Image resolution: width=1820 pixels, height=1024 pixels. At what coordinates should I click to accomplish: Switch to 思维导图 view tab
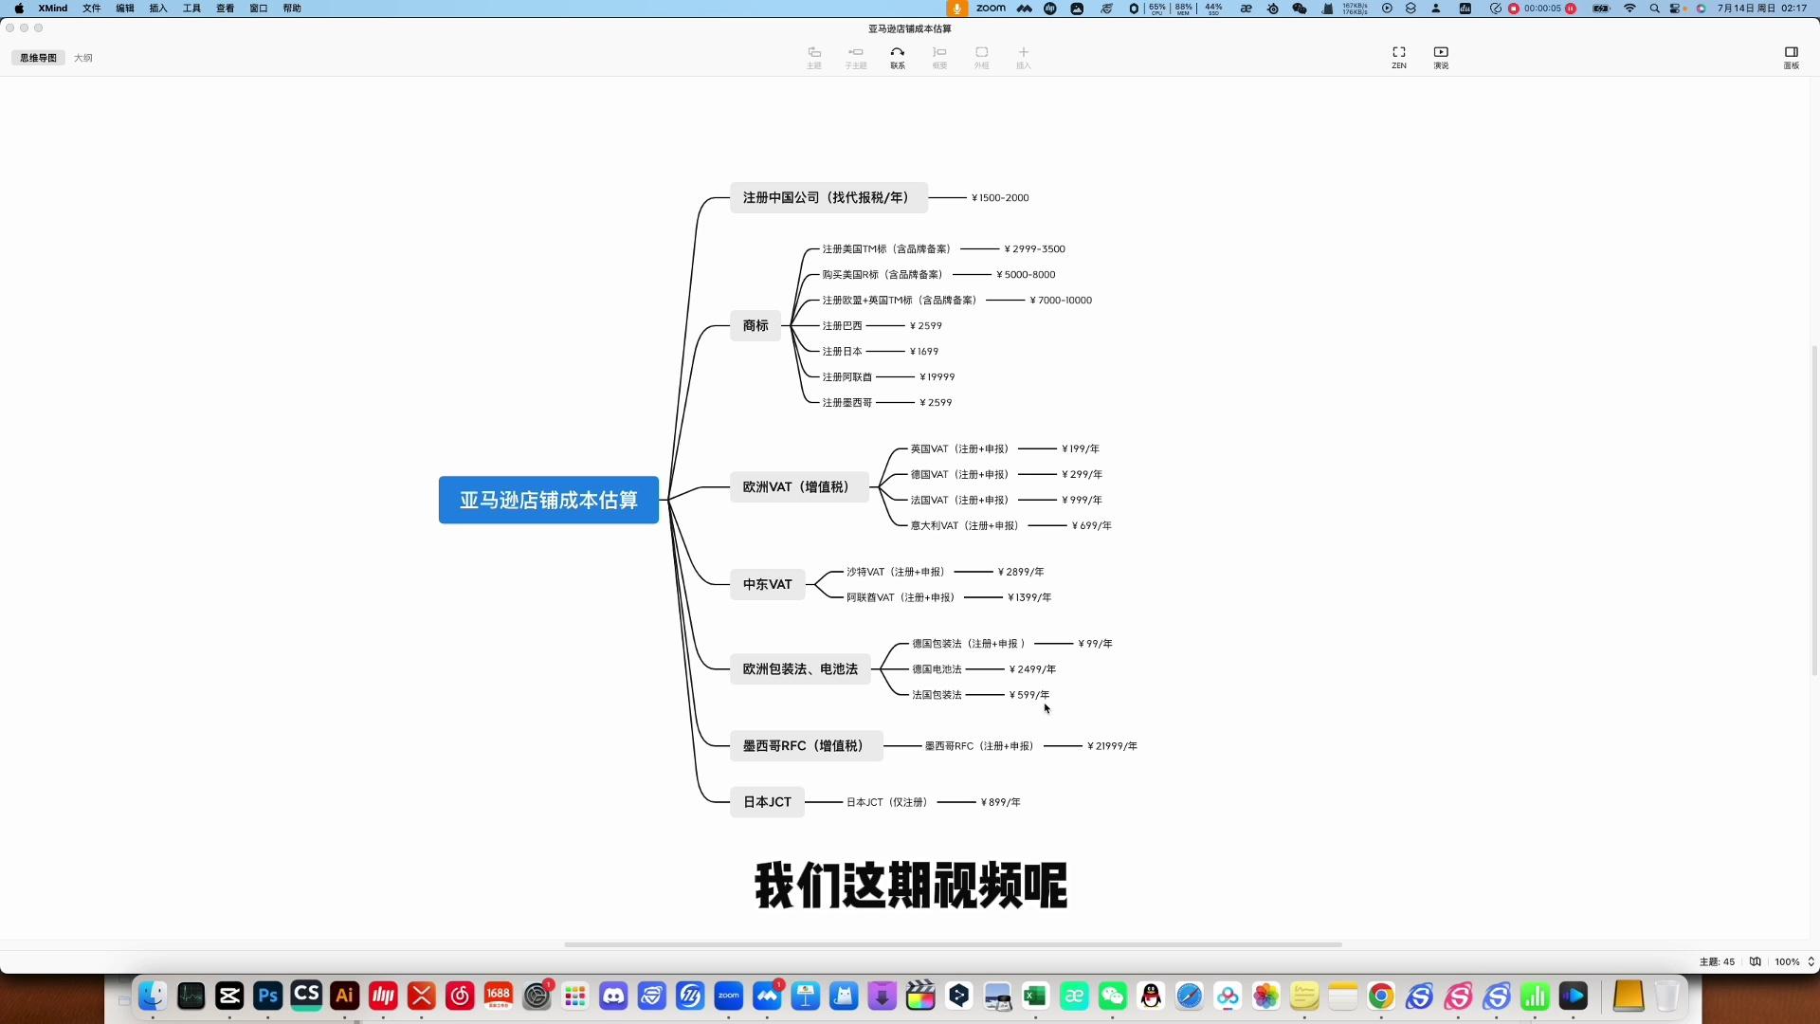pyautogui.click(x=38, y=58)
